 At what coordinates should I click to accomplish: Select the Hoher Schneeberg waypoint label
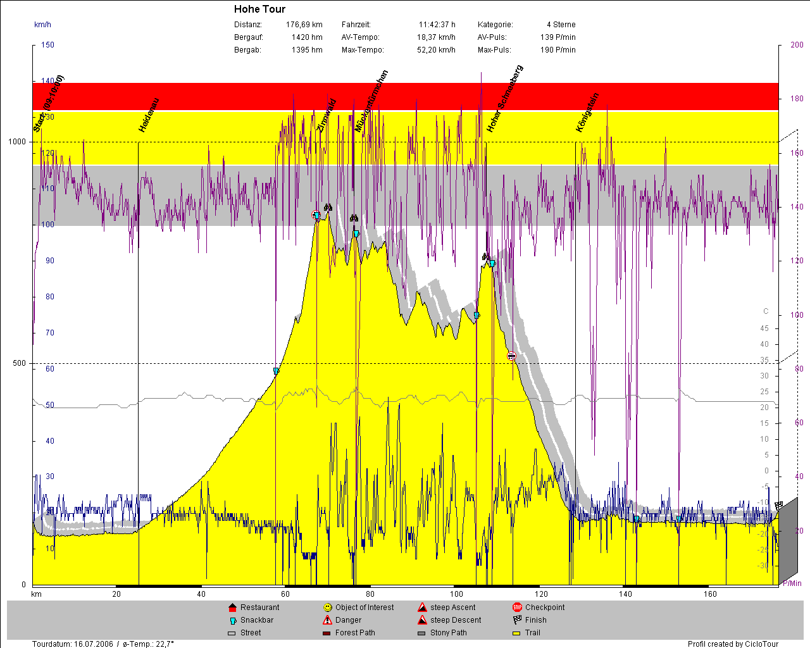[505, 99]
